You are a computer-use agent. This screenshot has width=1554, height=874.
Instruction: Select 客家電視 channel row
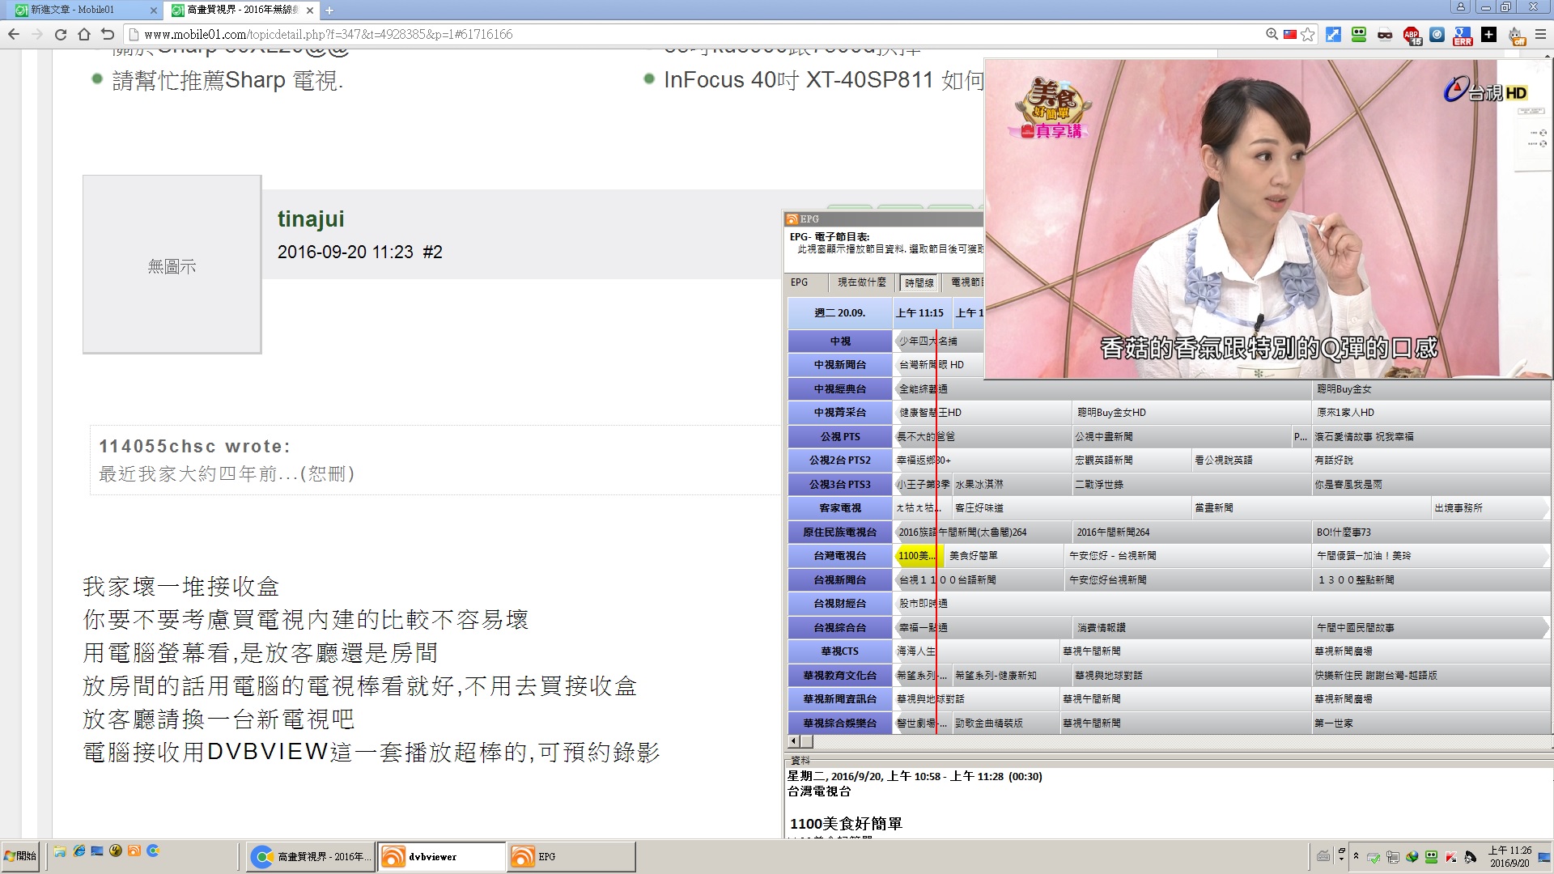[x=840, y=508]
